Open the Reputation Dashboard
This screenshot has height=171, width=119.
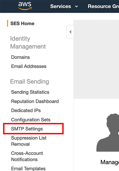pyautogui.click(x=35, y=101)
